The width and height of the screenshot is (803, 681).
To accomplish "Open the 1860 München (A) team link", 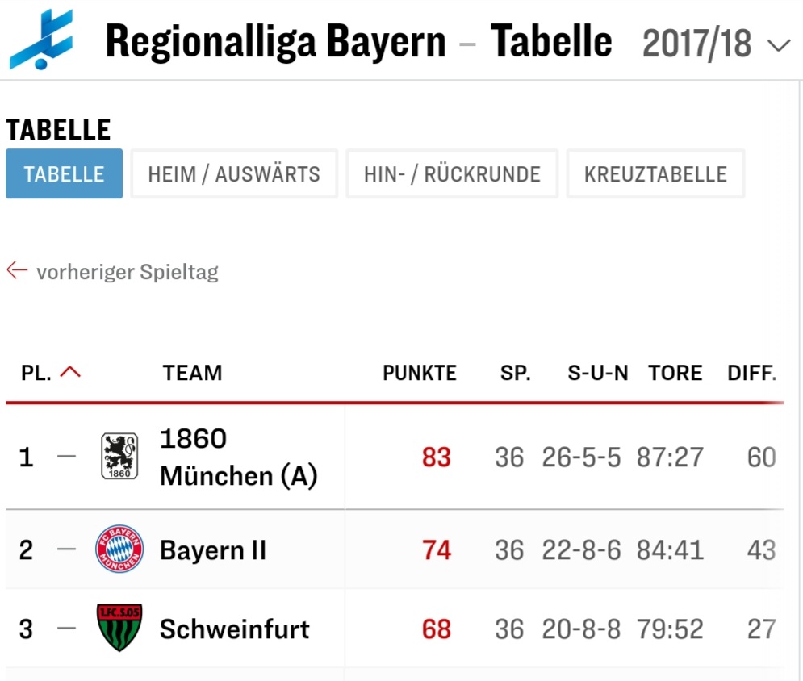I will point(239,457).
